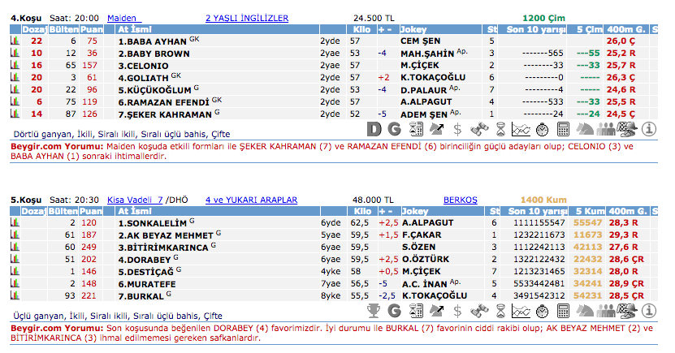Click the binoculars icon in race 4

479,128
